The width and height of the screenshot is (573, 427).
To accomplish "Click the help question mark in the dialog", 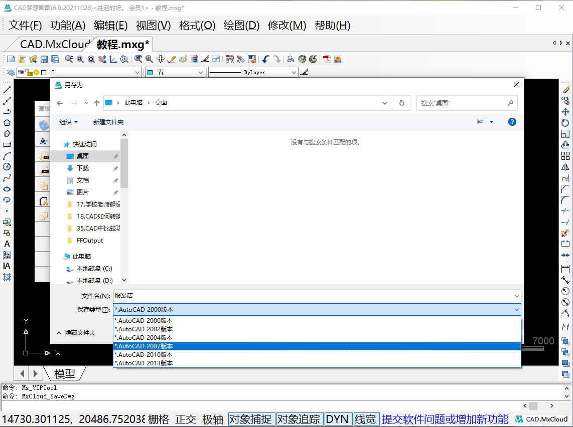I will pos(512,122).
